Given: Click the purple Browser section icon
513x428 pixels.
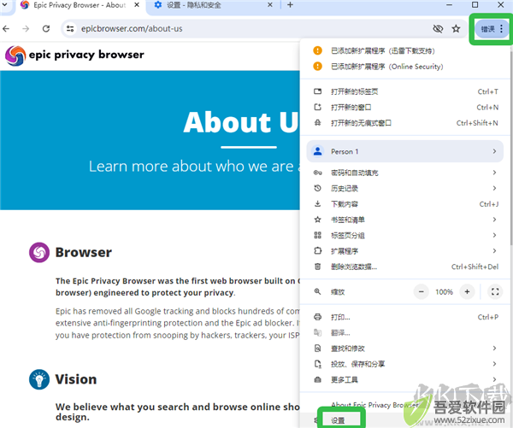Looking at the screenshot, I should 39,252.
